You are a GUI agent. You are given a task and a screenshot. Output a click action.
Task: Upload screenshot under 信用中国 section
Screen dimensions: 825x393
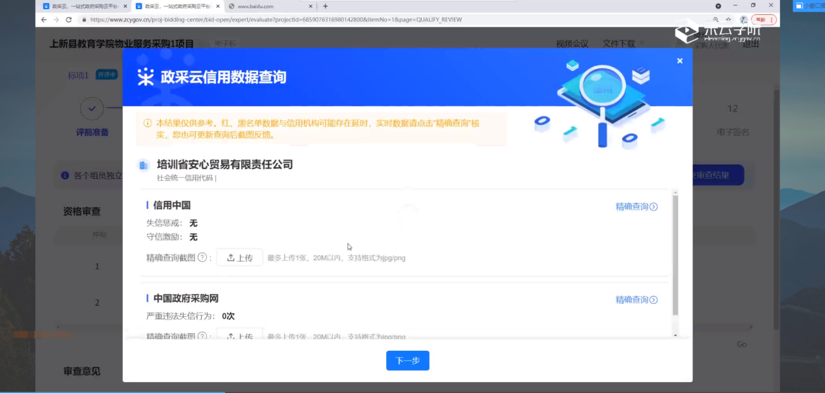click(x=240, y=258)
